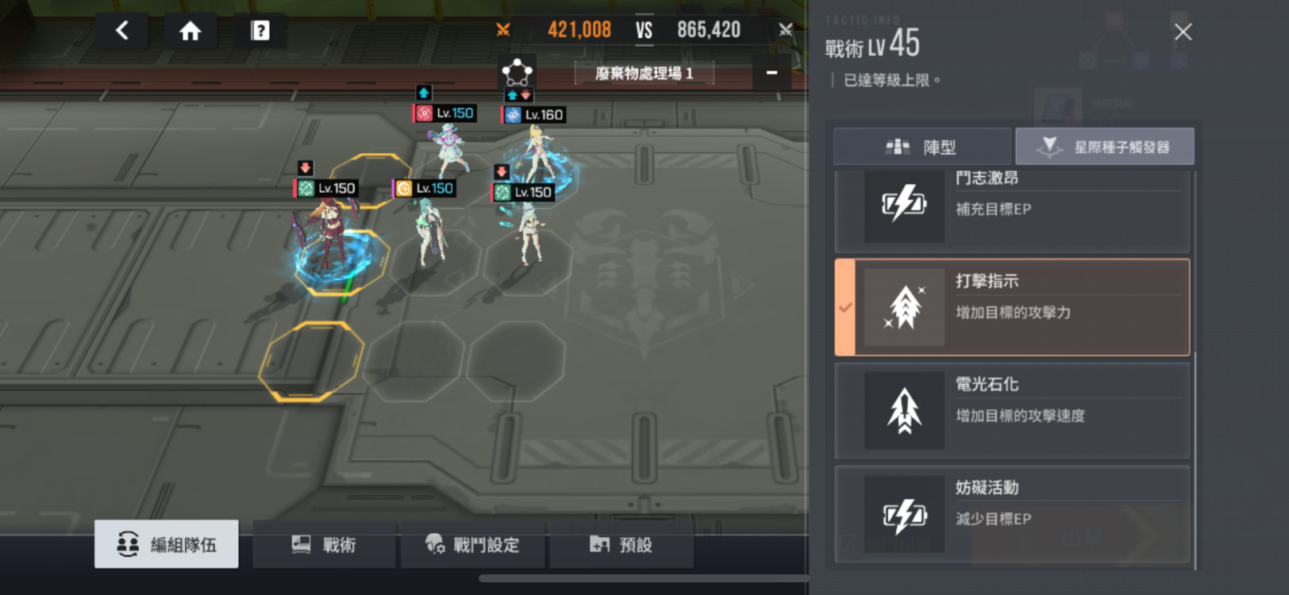Click the tactic list scrollbar

(x=1195, y=460)
